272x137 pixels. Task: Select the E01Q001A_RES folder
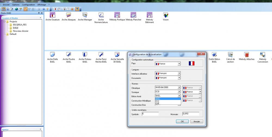(x=20, y=25)
